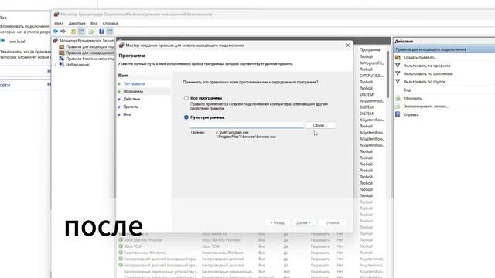
Task: Click the %ProgramFil.. program cell
Action: pos(371,63)
